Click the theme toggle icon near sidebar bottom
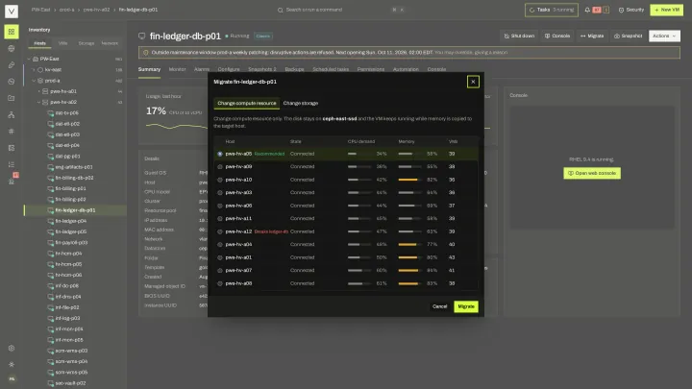692x389 pixels. 12,364
